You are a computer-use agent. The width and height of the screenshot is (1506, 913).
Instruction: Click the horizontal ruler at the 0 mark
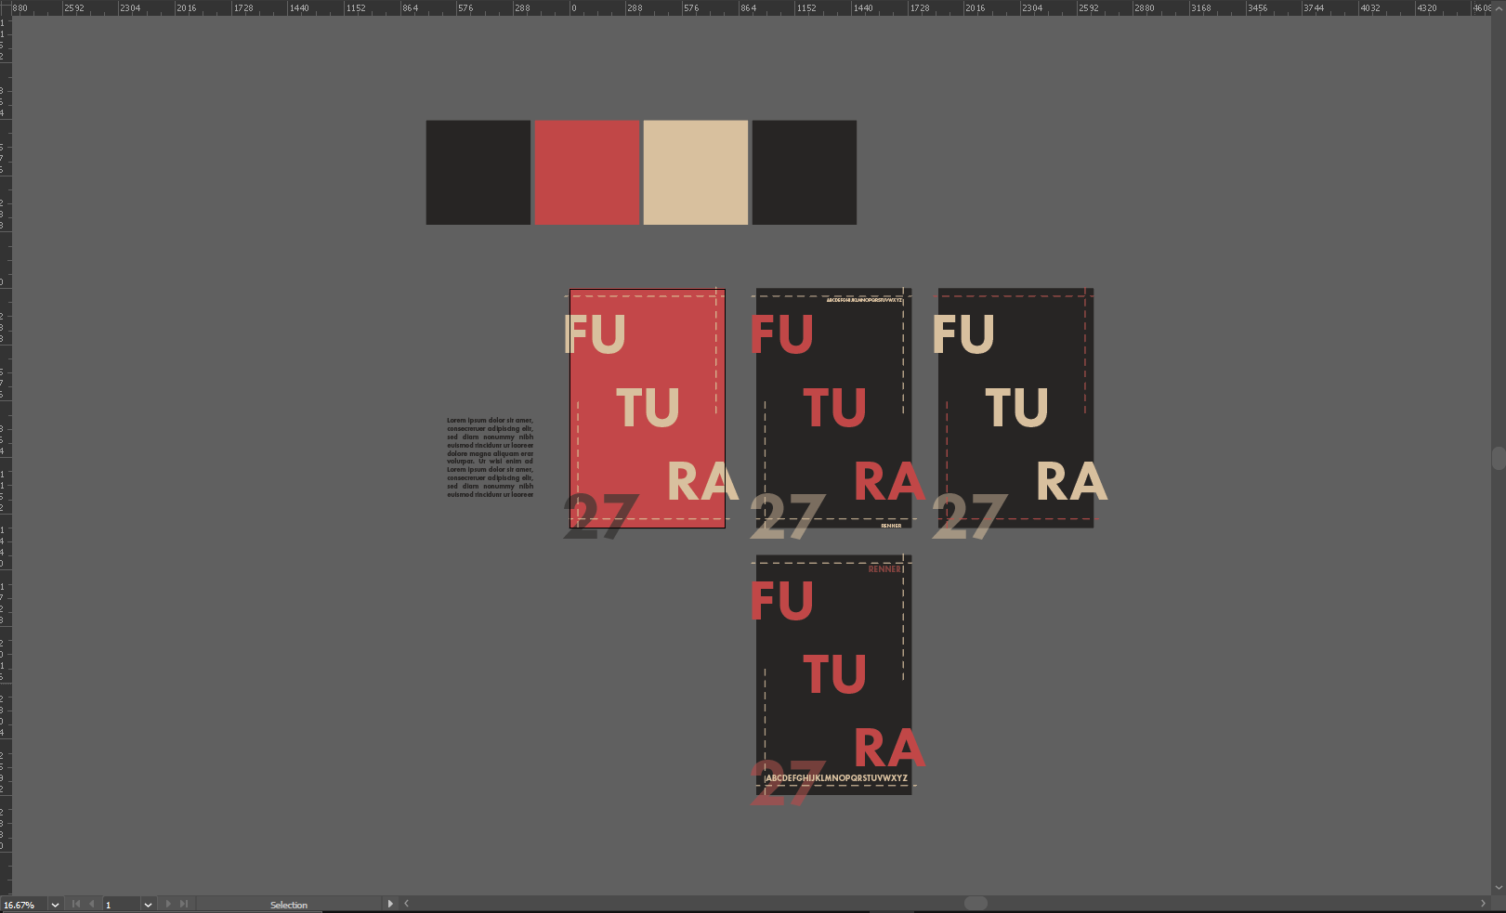point(572,7)
